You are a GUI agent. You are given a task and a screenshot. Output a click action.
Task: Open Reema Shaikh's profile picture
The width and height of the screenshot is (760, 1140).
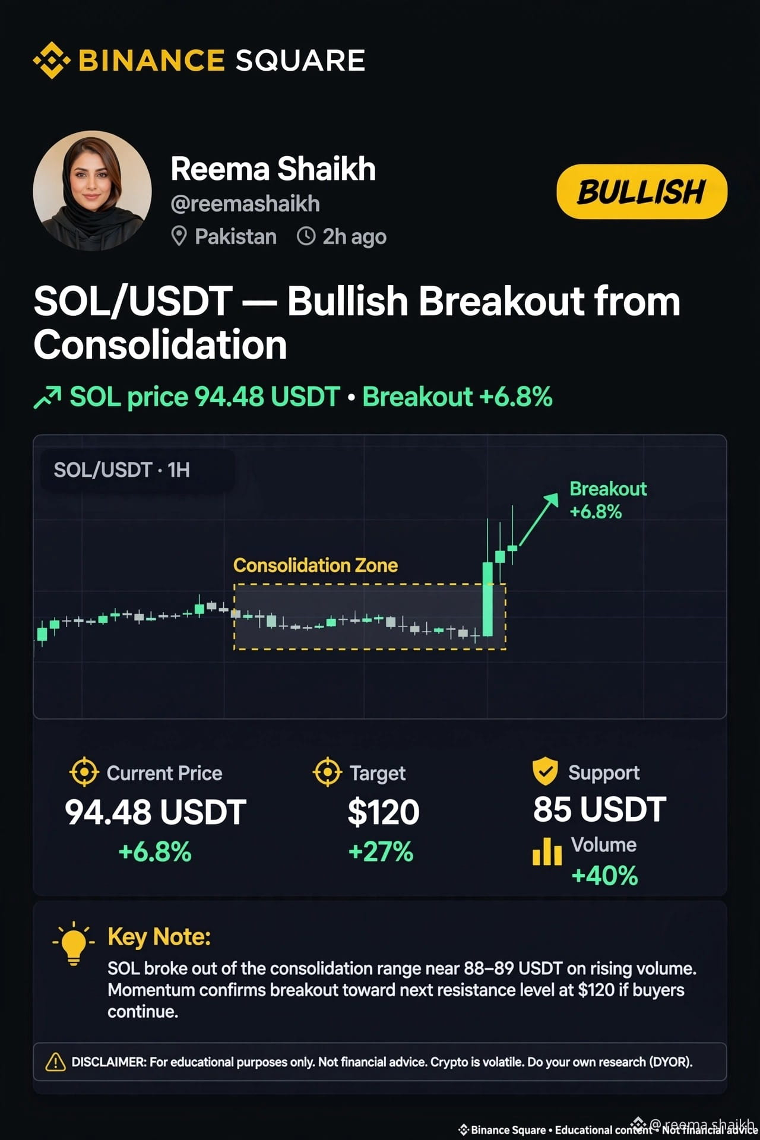(x=92, y=191)
